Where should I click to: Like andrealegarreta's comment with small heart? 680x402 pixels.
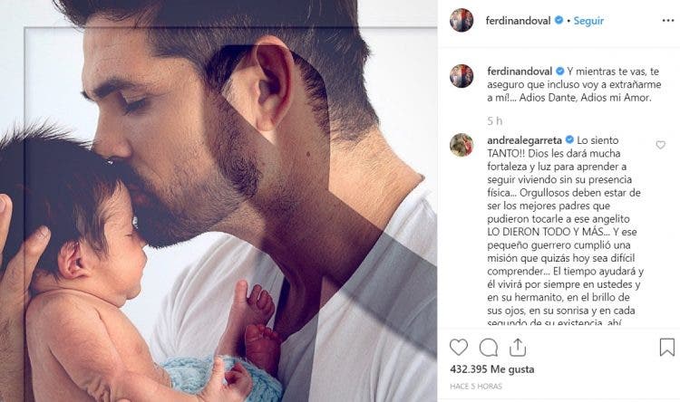click(660, 145)
